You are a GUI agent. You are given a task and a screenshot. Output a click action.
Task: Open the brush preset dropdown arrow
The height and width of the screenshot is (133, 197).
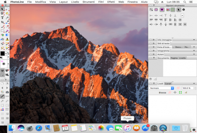click(x=8, y=64)
